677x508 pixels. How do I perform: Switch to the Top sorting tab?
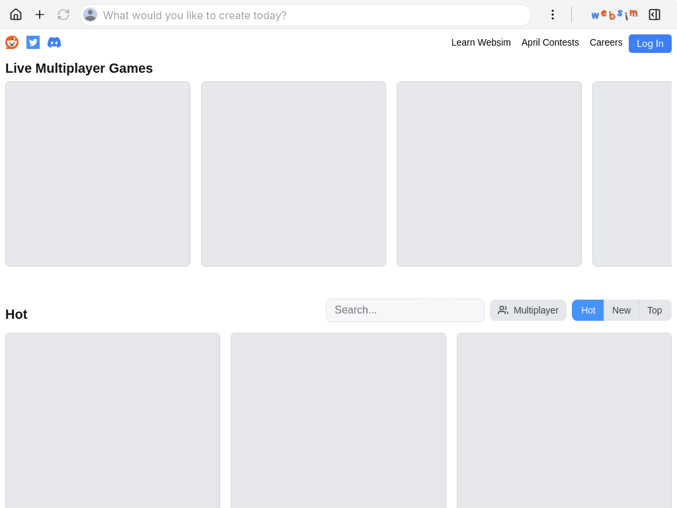tap(655, 310)
